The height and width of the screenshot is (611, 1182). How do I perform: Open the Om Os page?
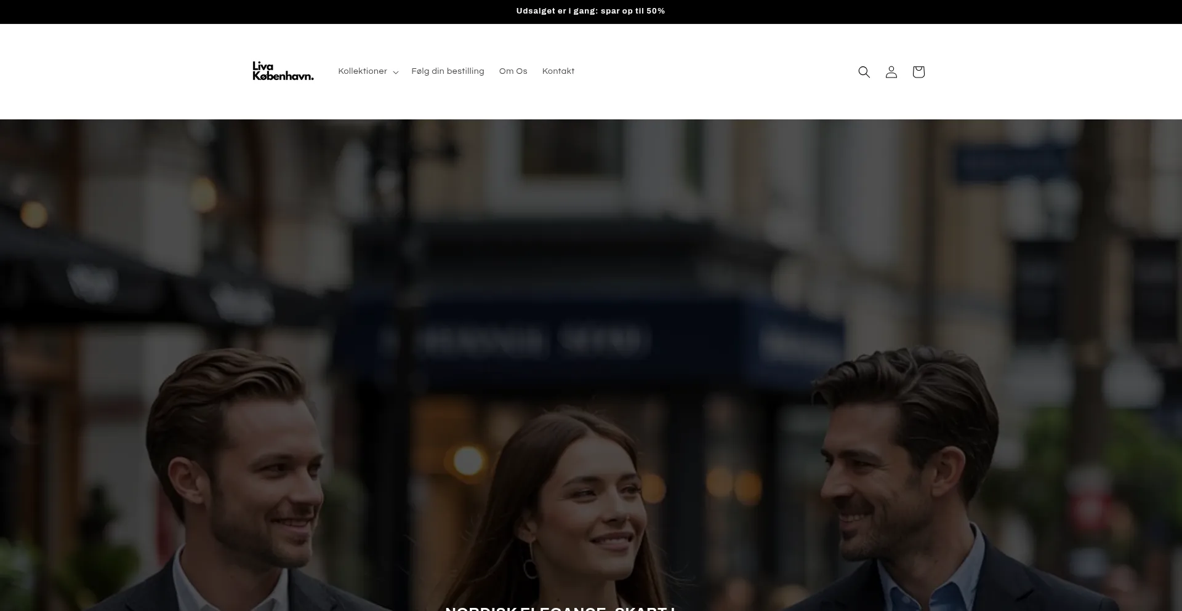pos(513,71)
